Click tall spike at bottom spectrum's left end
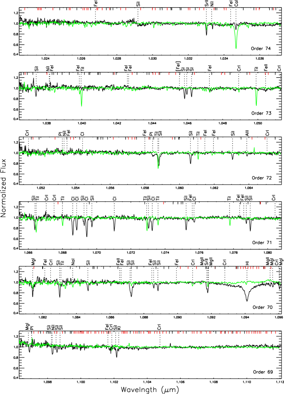284x394 pixels. click(x=32, y=339)
